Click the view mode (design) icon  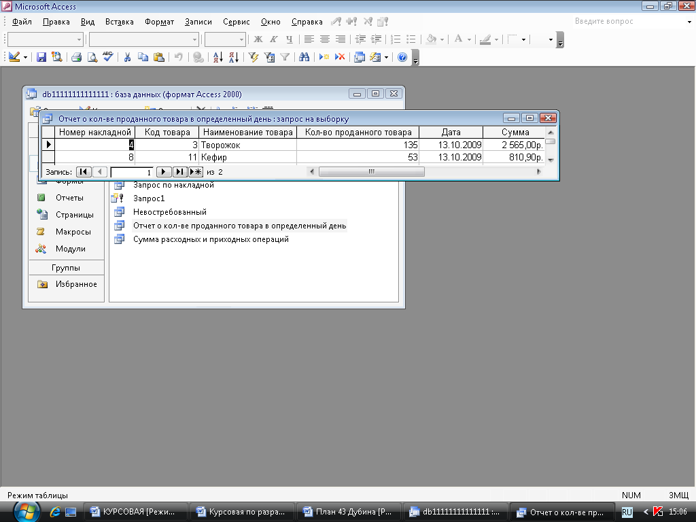(14, 57)
